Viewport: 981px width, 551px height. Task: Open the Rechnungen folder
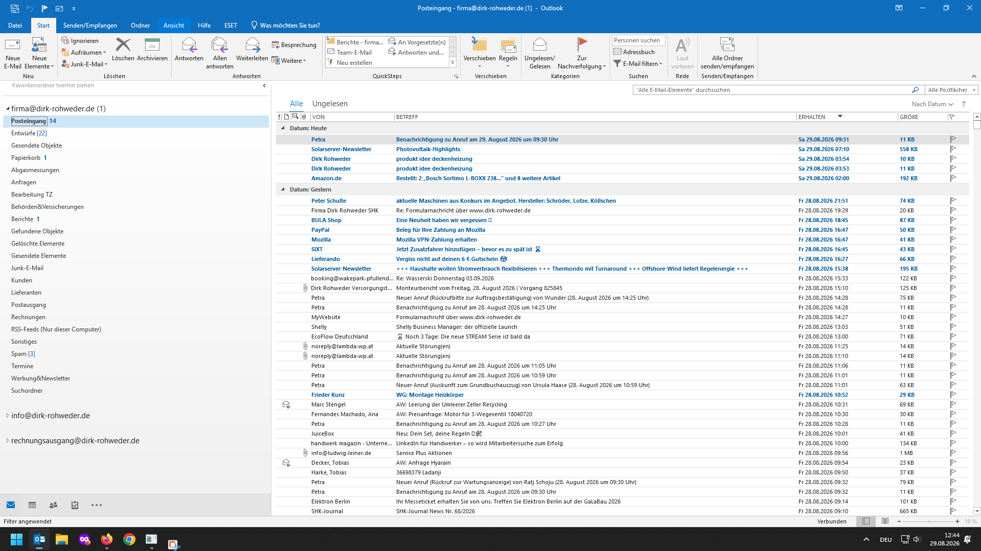pos(28,317)
